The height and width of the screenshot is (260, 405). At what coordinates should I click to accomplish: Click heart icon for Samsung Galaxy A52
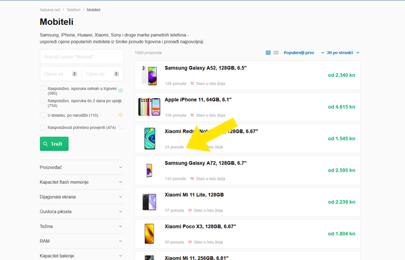[x=192, y=84]
